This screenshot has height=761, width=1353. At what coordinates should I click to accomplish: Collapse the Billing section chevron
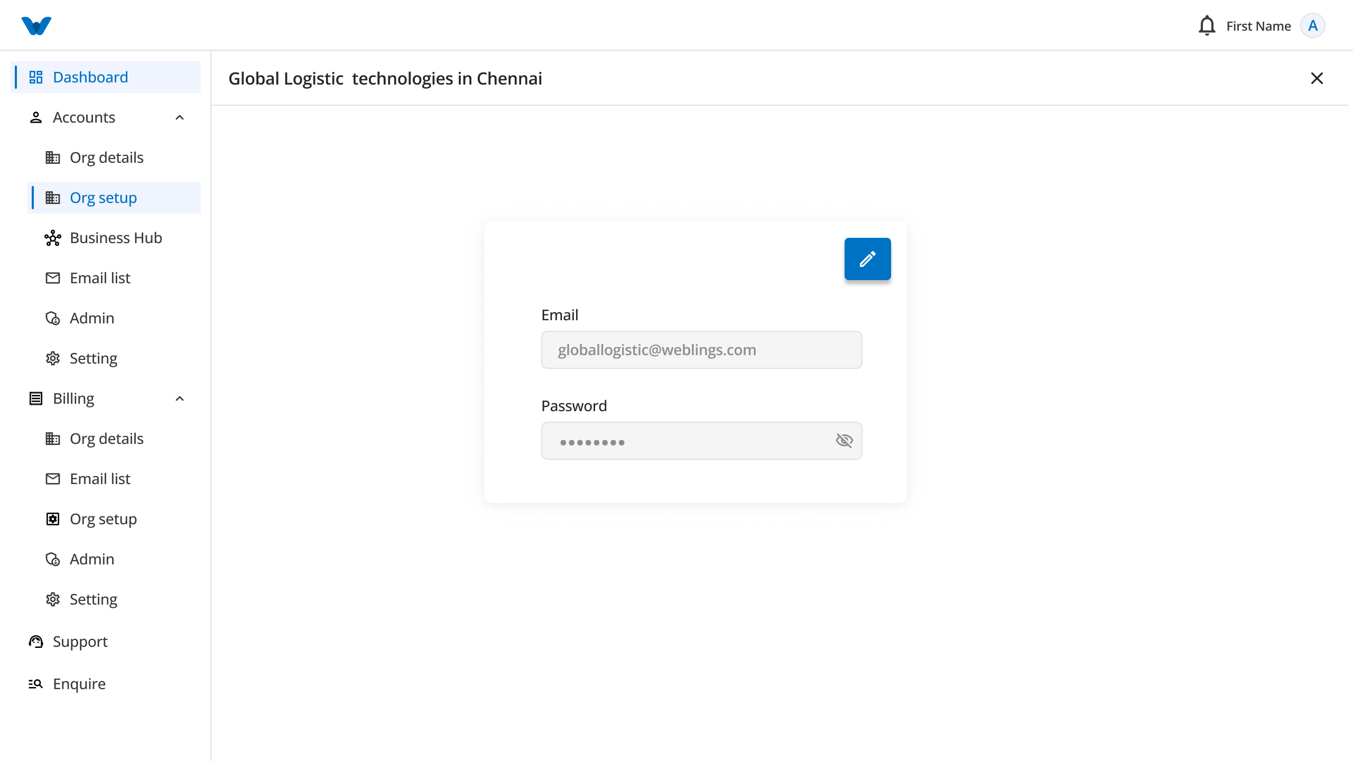[x=180, y=398]
